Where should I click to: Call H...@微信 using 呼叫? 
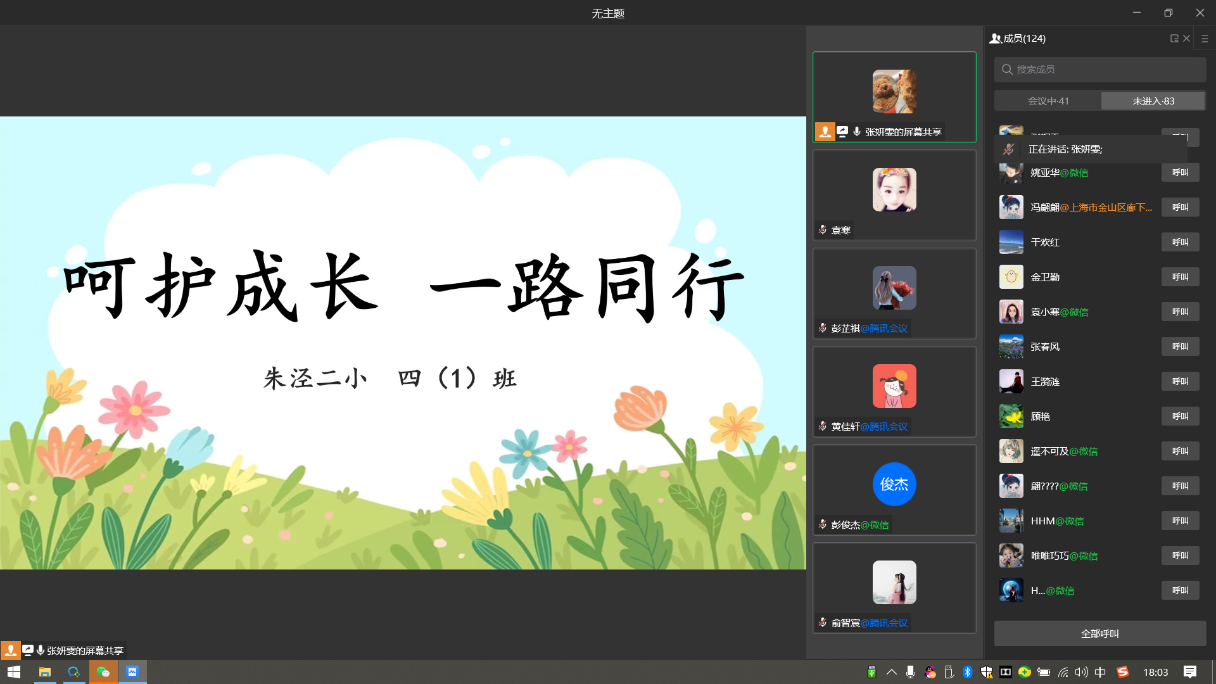(1180, 591)
